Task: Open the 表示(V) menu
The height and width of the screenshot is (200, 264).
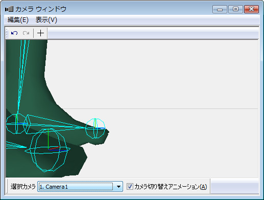Action: pos(46,20)
